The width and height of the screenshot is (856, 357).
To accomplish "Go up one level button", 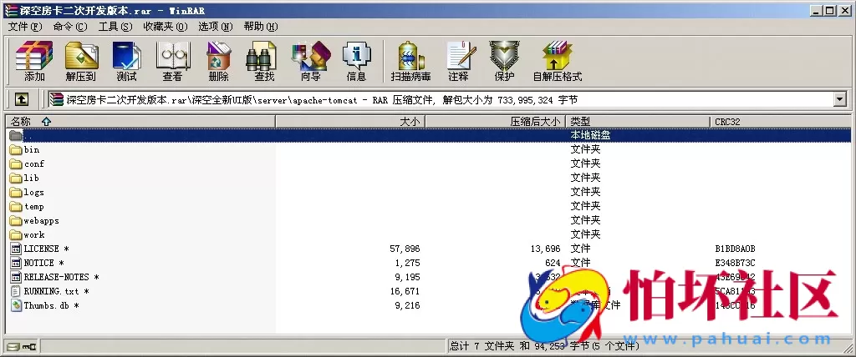I will pyautogui.click(x=21, y=99).
